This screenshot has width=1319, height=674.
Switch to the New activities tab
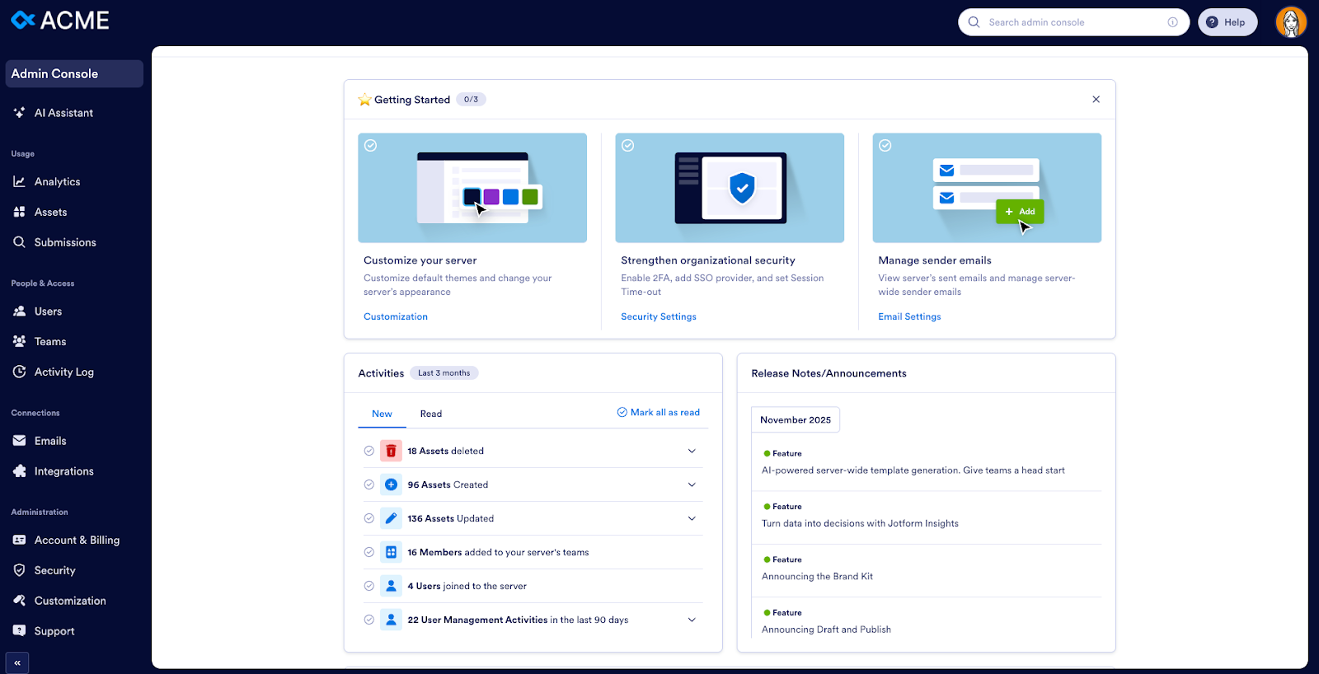click(x=382, y=414)
